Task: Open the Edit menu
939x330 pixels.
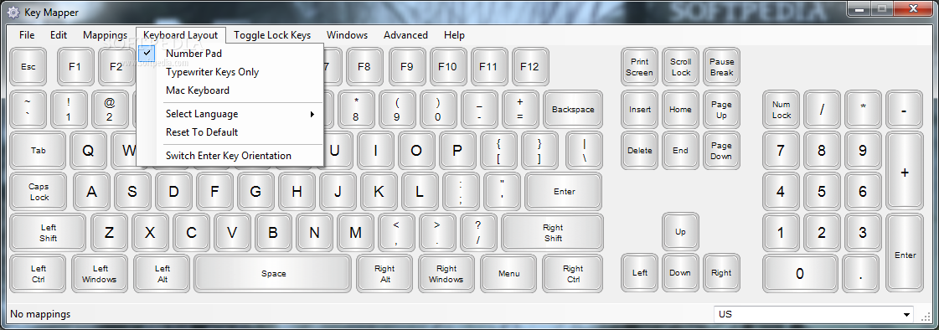Action: [x=59, y=34]
